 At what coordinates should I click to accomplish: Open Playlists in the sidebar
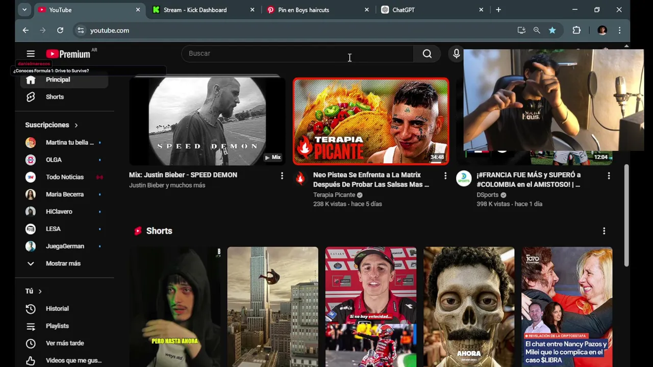(64, 326)
